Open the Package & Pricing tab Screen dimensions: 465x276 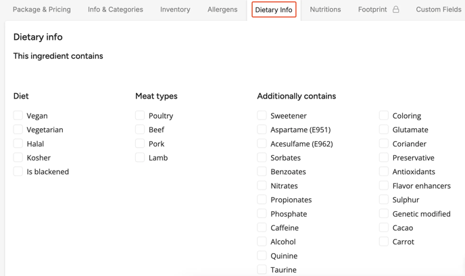click(42, 10)
